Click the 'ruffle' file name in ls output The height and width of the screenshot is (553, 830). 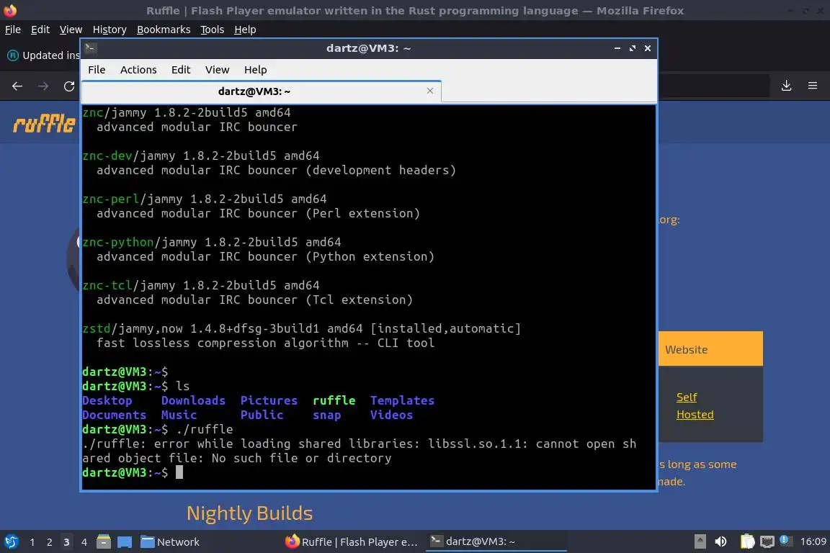click(334, 400)
